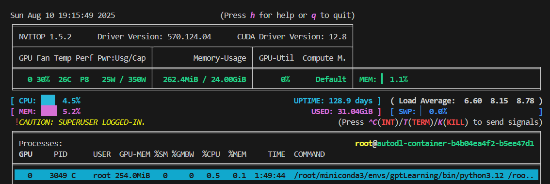This screenshot has height=184, width=550.
Task: Click the 'GPU Fan Temp Perf Pwr:Usg/Cap' header
Action: coord(82,58)
